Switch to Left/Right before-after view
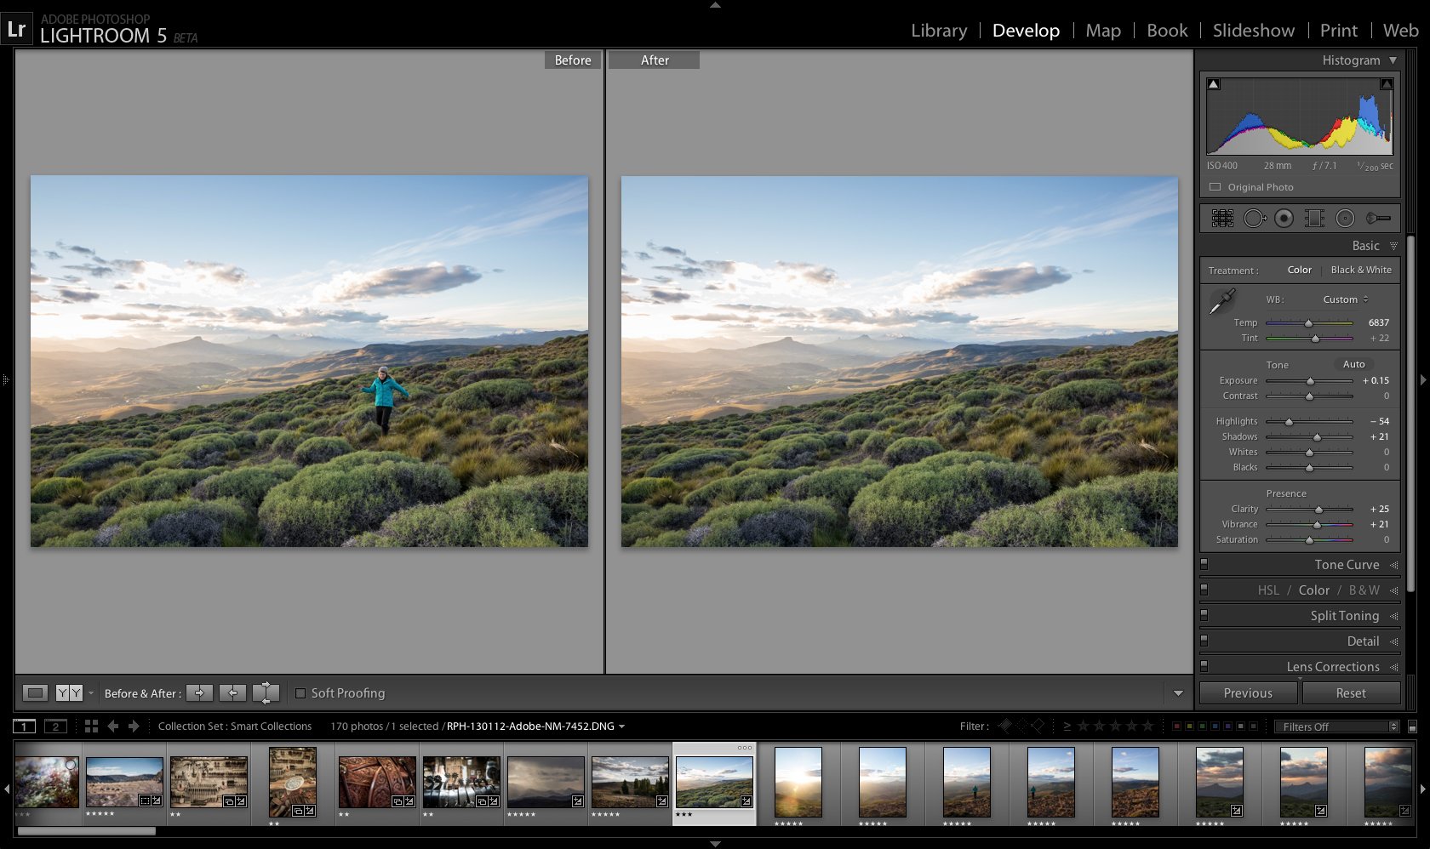This screenshot has width=1430, height=849. click(68, 692)
